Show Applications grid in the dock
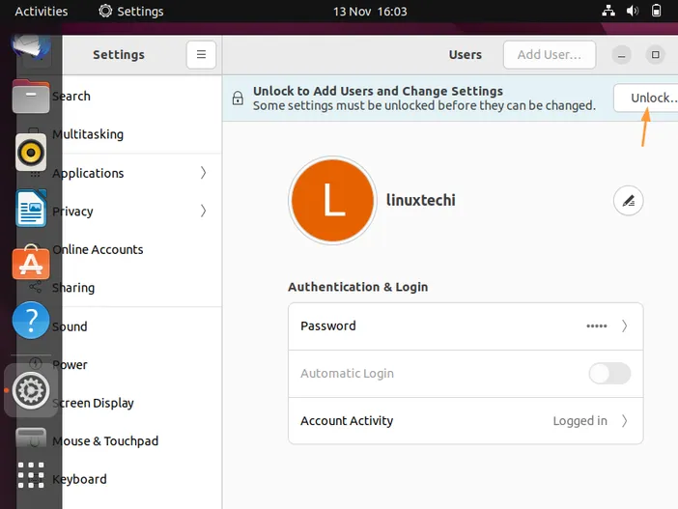This screenshot has height=509, width=678. pyautogui.click(x=31, y=475)
